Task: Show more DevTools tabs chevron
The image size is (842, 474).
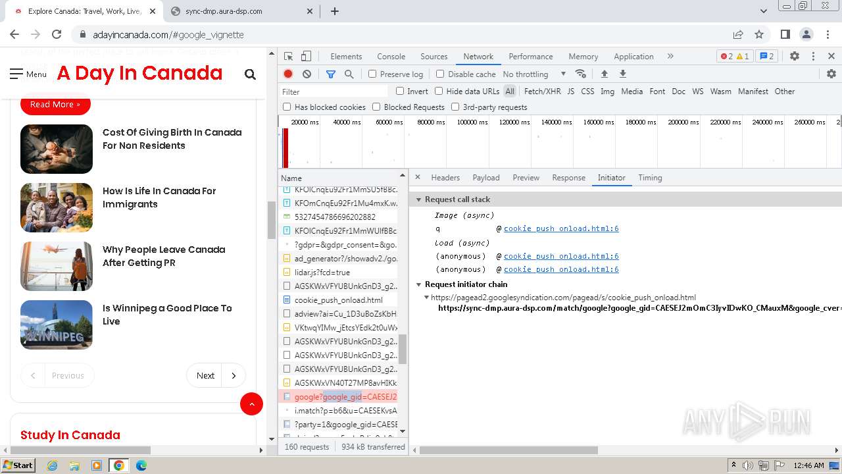Action: pos(670,57)
